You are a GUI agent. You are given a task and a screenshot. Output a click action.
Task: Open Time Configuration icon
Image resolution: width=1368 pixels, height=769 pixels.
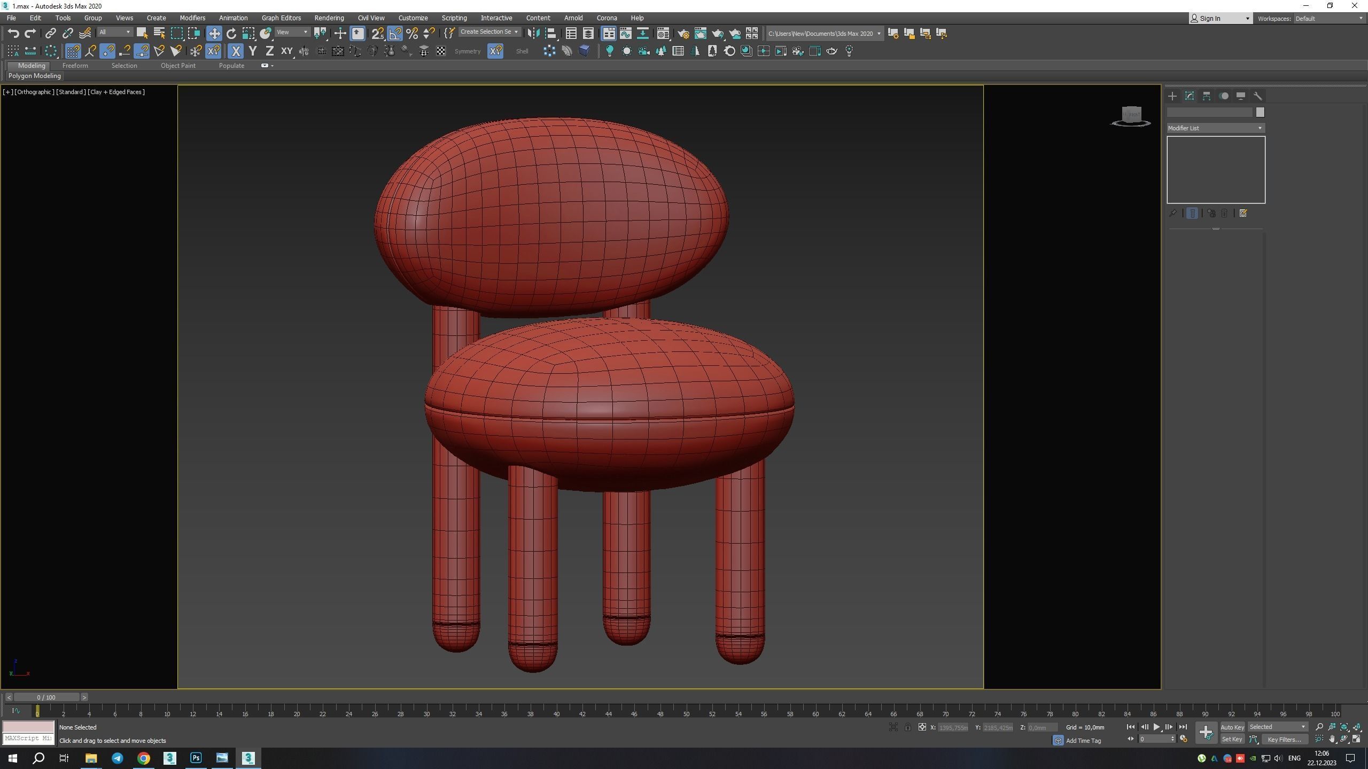pyautogui.click(x=1183, y=739)
